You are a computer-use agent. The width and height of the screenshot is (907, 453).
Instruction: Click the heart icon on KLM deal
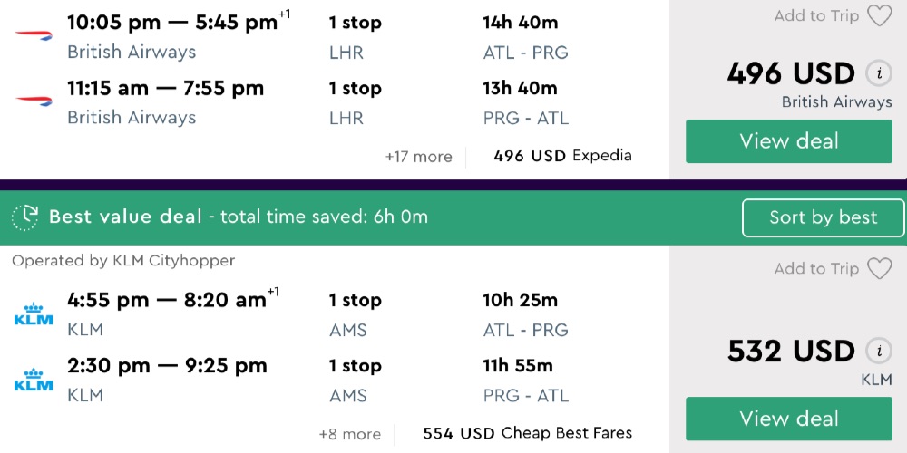[879, 268]
